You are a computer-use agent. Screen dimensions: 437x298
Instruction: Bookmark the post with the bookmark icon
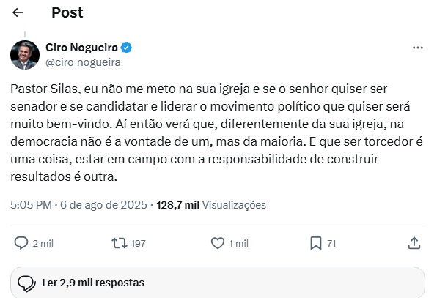316,244
